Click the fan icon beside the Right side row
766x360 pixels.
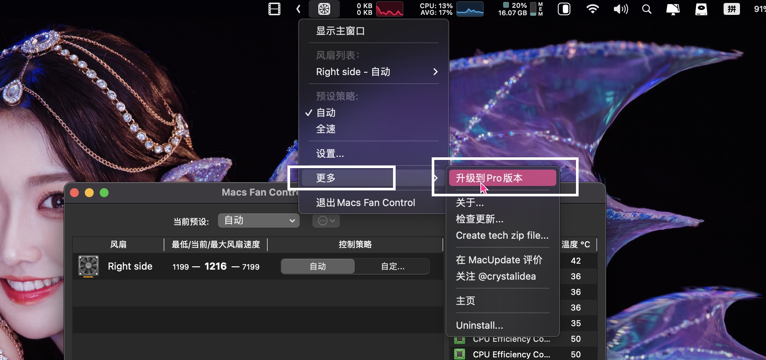click(88, 266)
